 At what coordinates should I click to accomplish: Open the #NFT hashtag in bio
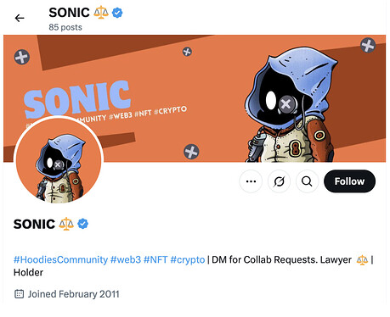tap(155, 259)
